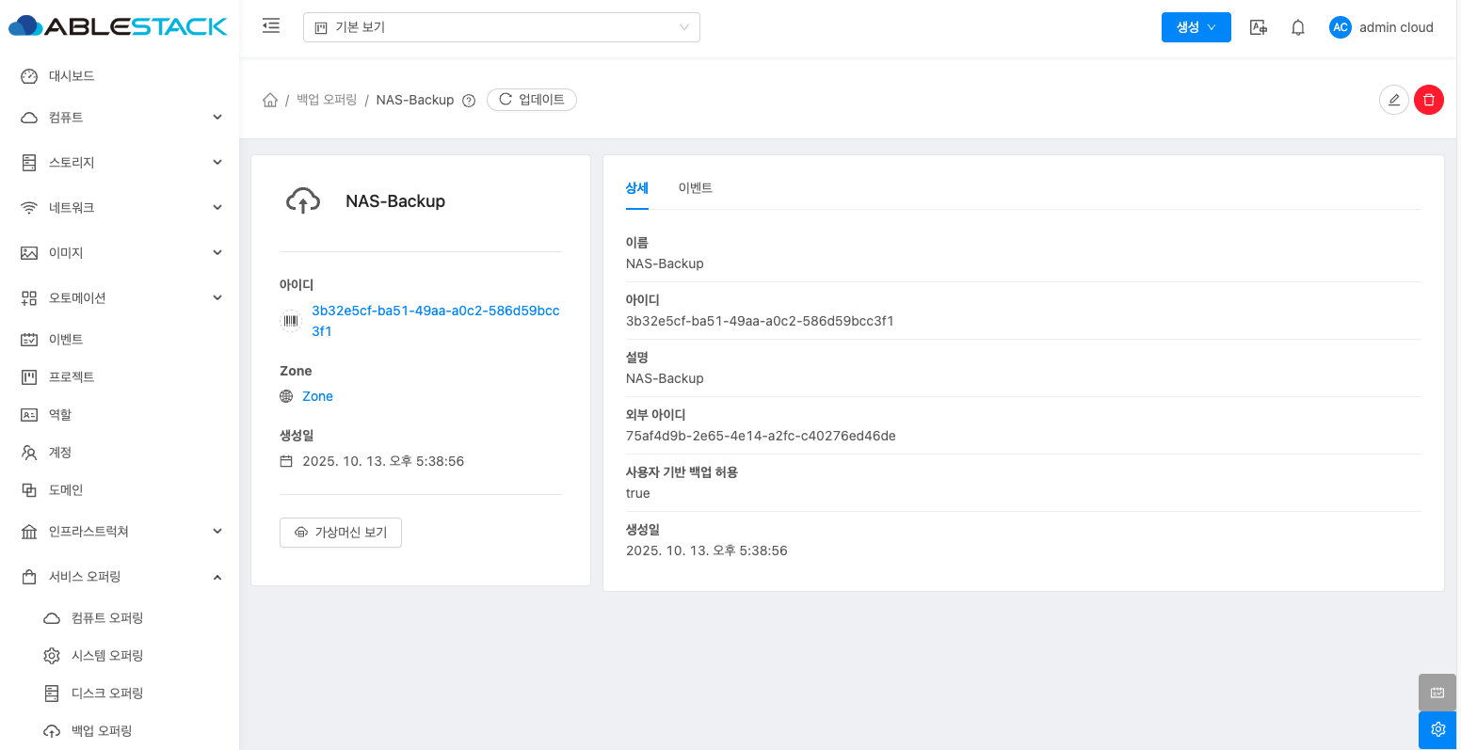Open 대시보드 in the sidebar

click(x=72, y=76)
